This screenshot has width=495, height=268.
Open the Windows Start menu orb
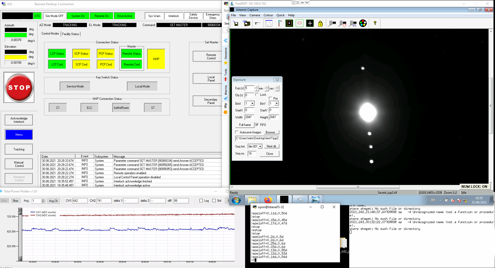tap(236, 200)
